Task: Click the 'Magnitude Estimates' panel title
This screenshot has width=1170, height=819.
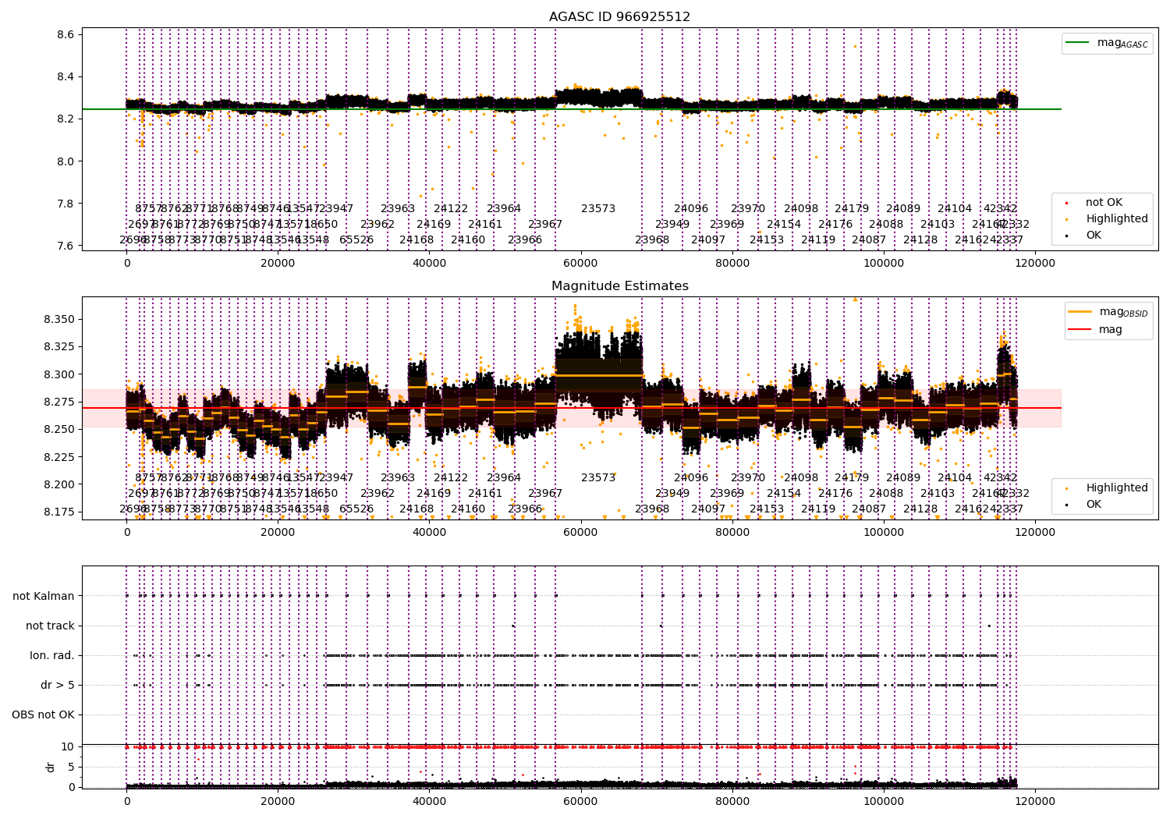Action: (x=619, y=285)
